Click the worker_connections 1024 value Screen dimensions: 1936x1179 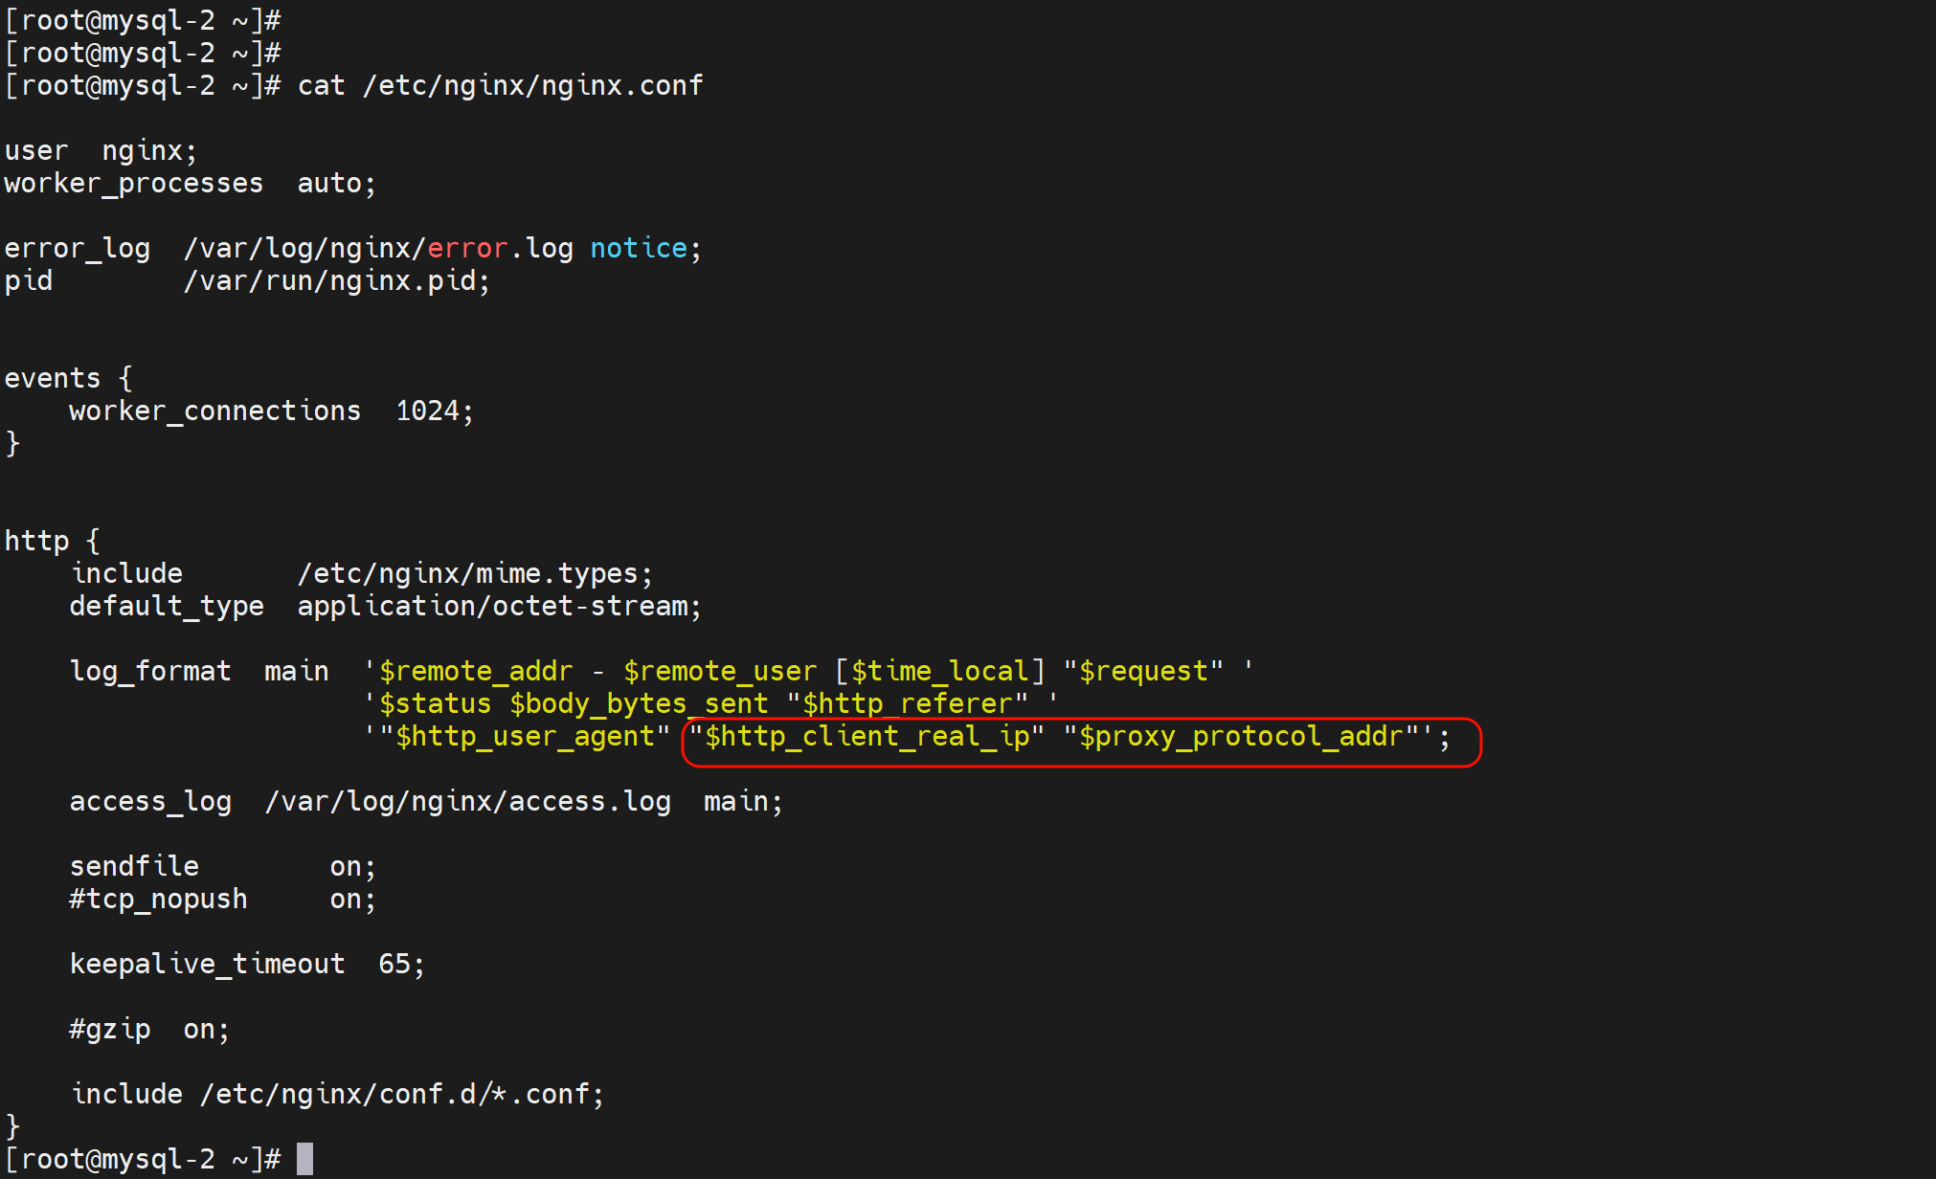[428, 412]
